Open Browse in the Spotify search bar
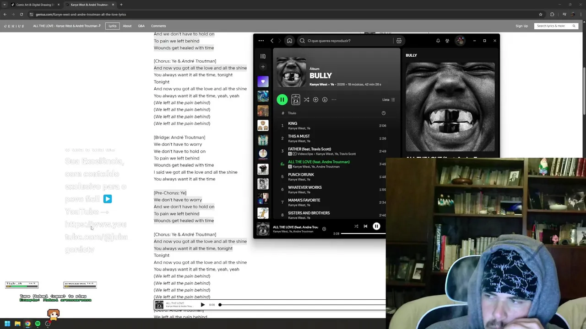The width and height of the screenshot is (586, 329). pyautogui.click(x=399, y=41)
